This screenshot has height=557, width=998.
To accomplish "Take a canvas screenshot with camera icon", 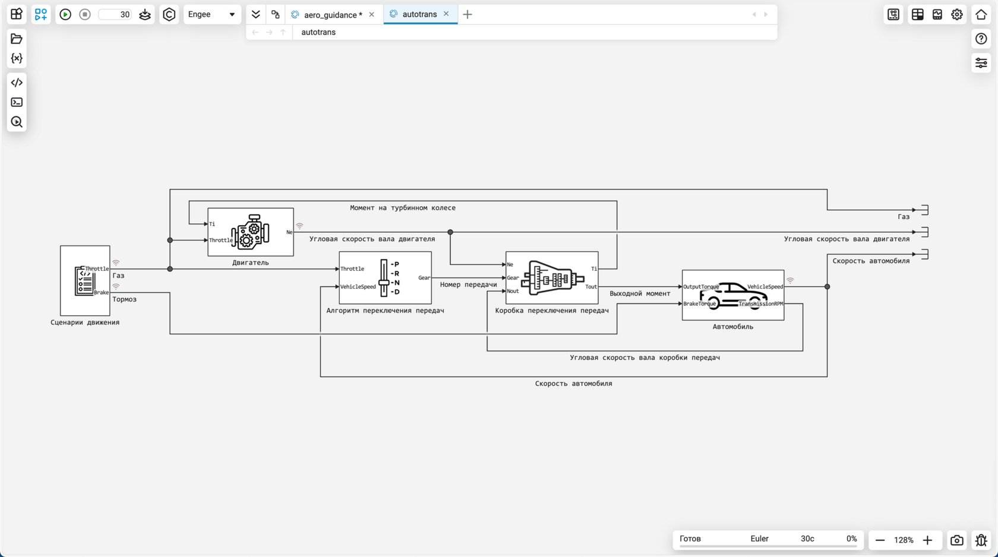I will [x=957, y=540].
